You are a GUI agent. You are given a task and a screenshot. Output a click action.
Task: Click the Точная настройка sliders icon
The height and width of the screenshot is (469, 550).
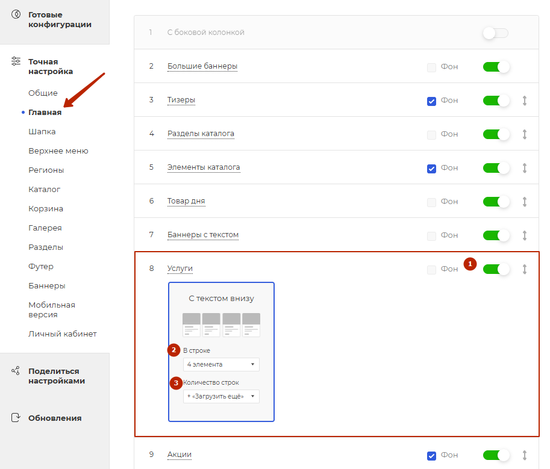click(x=16, y=61)
